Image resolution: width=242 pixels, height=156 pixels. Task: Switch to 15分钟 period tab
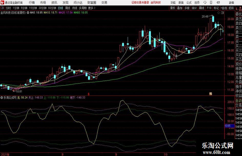coord(33,8)
